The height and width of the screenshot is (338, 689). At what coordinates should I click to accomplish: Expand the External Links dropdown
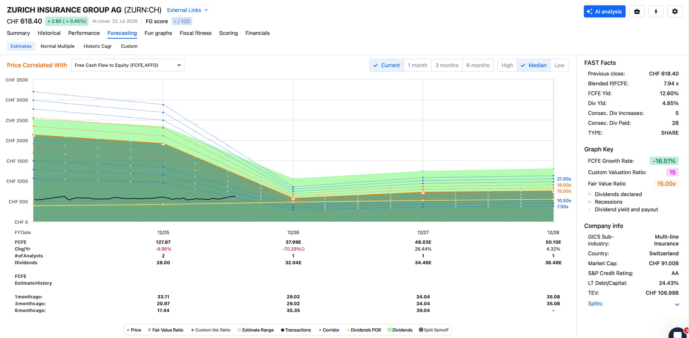188,10
